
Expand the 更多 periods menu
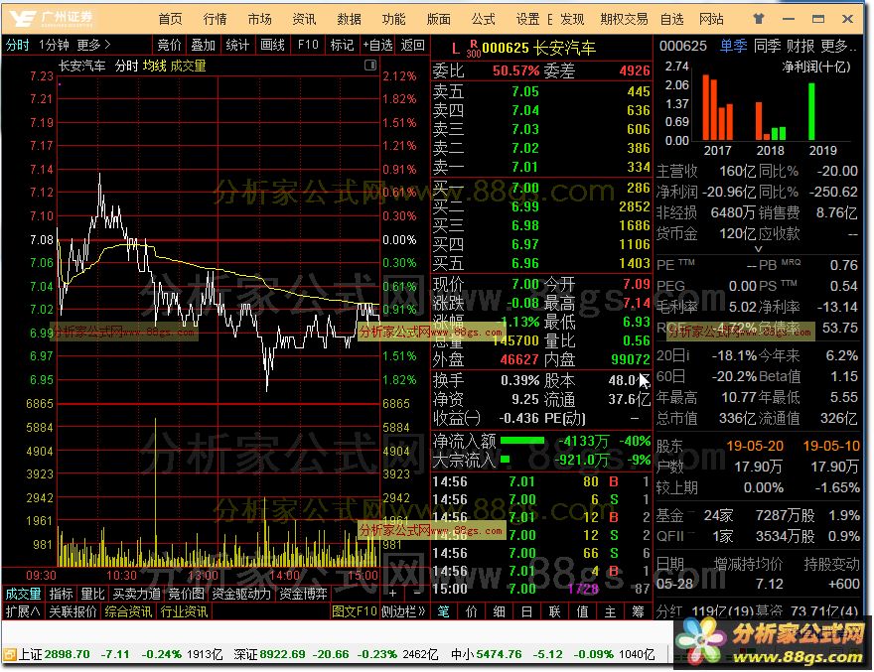tap(93, 45)
